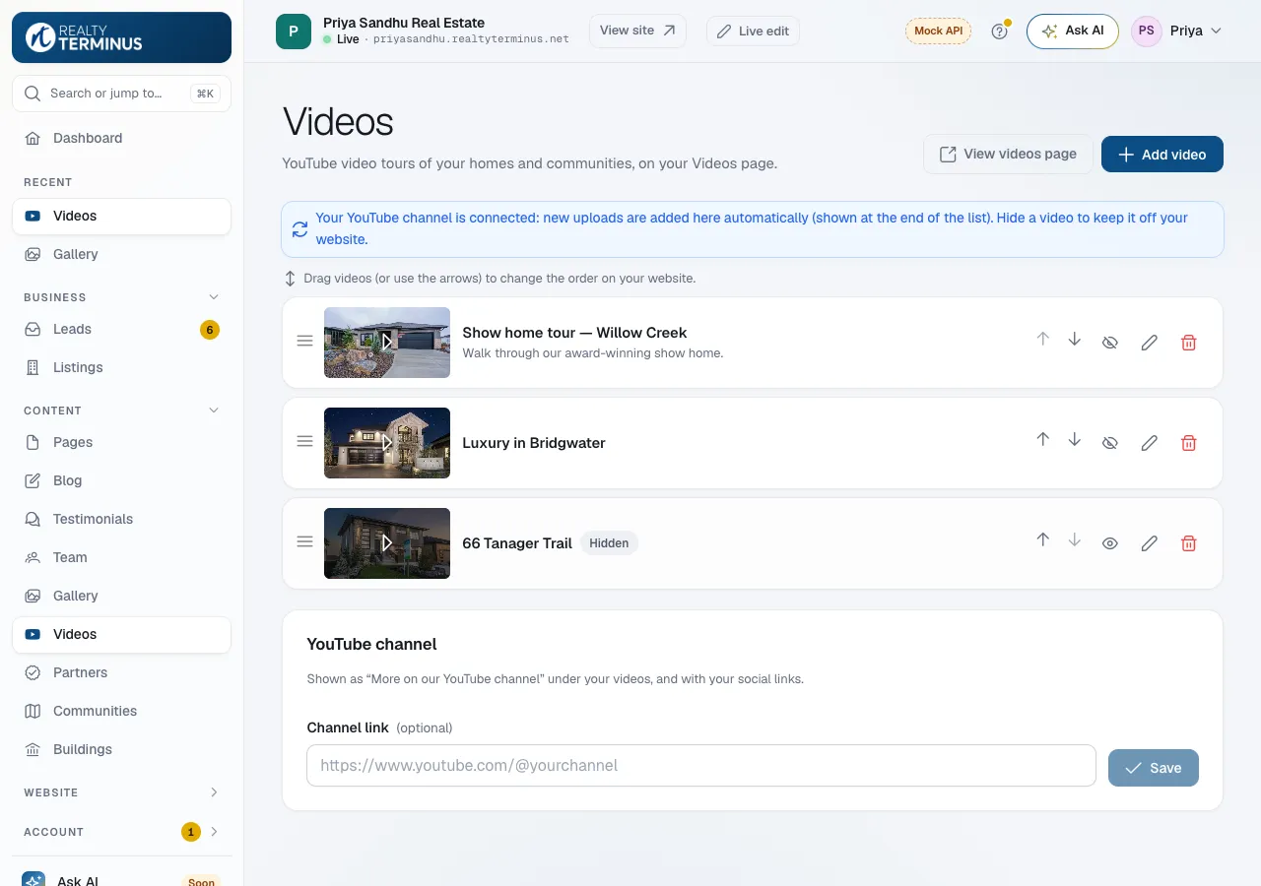Grab drag handle of Show home tour

click(305, 342)
